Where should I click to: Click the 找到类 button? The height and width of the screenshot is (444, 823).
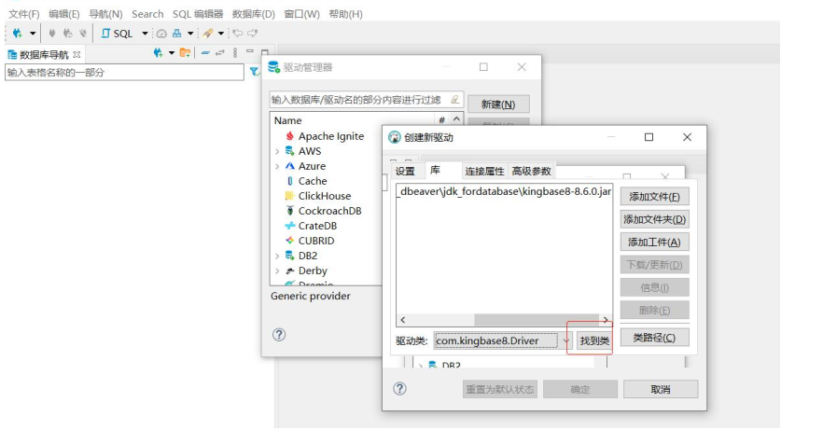tap(594, 340)
